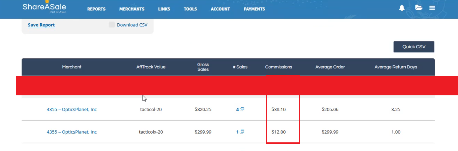Click the Commissions column header
458x151 pixels.
click(x=279, y=67)
